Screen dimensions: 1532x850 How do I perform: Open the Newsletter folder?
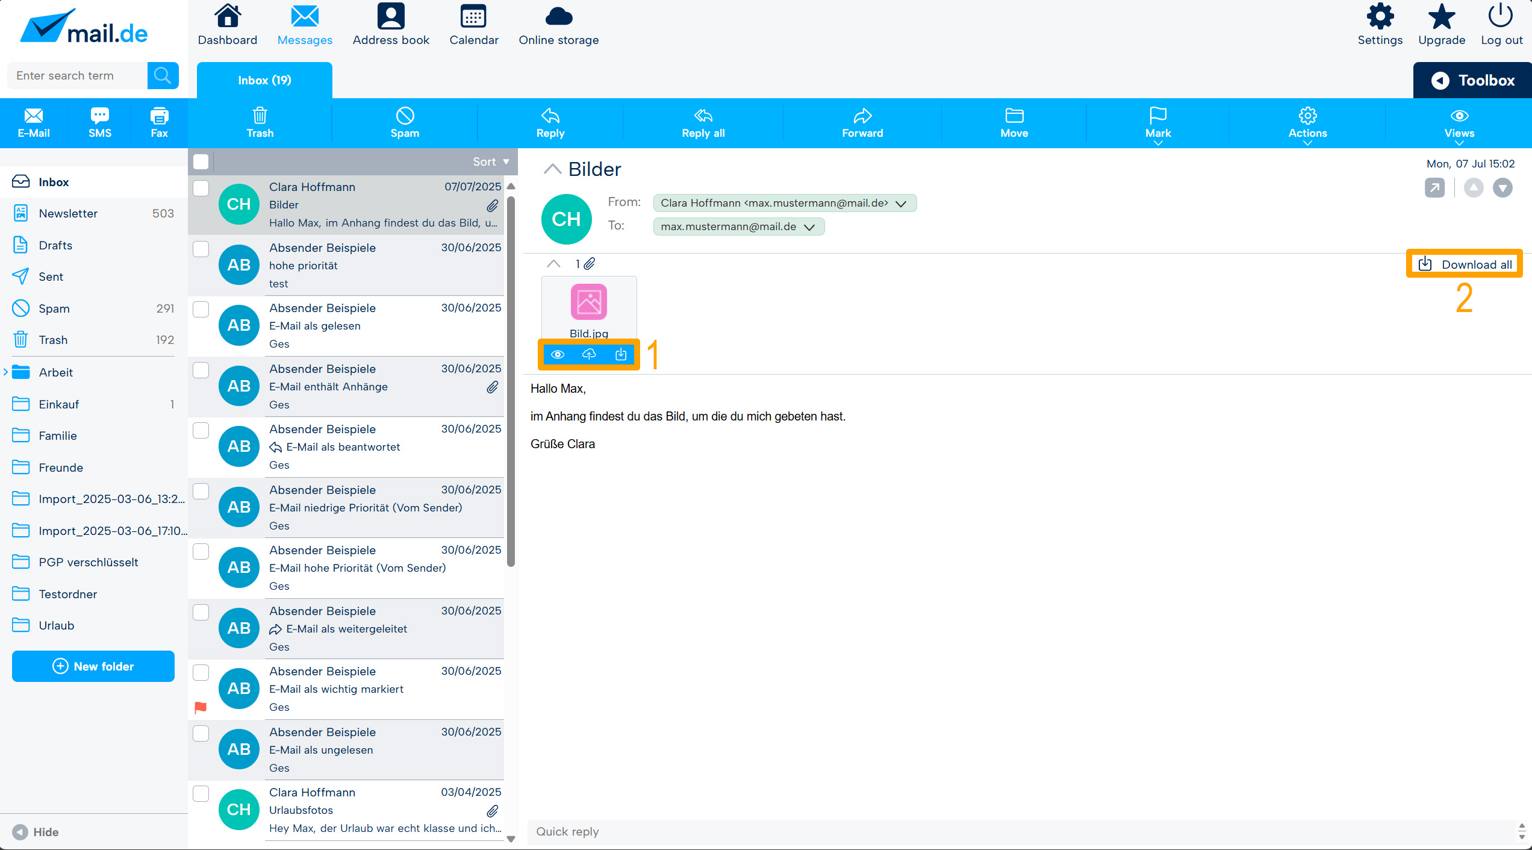(x=94, y=213)
